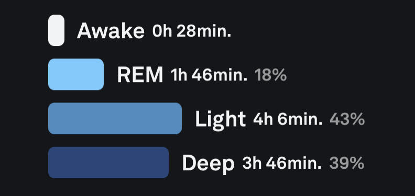Click the 1h 46min. REM duration
This screenshot has width=415, height=196.
209,75
